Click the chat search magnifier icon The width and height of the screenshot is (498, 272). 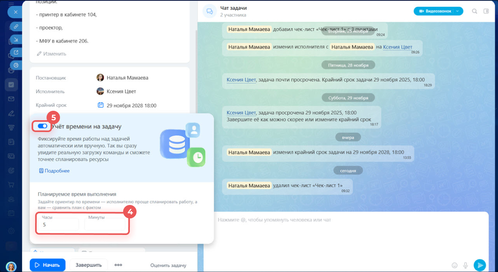coord(475,11)
